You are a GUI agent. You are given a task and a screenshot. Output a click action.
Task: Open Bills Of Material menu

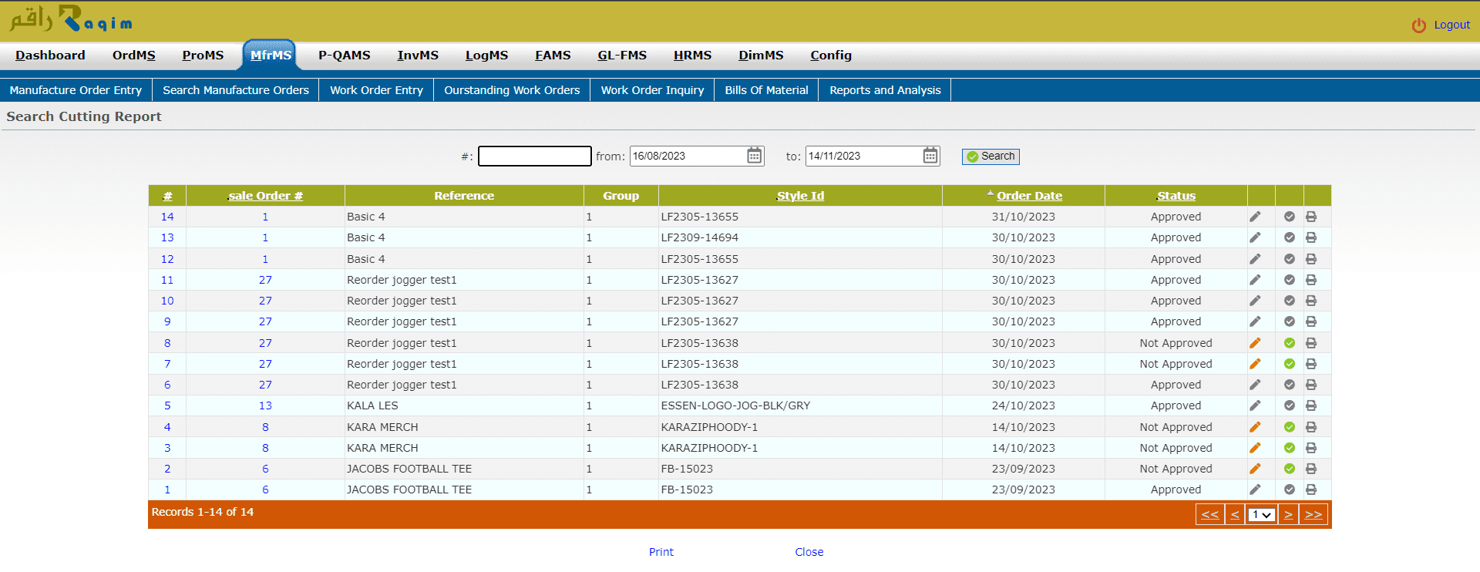(x=766, y=90)
